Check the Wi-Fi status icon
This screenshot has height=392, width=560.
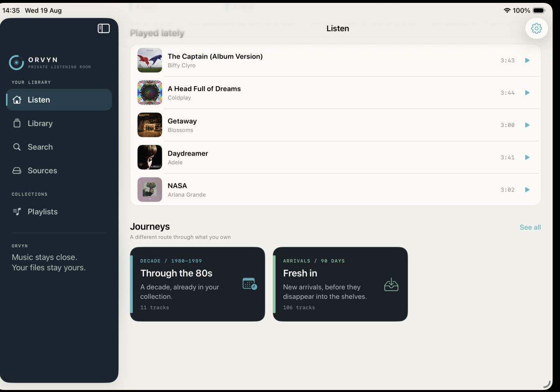point(507,10)
